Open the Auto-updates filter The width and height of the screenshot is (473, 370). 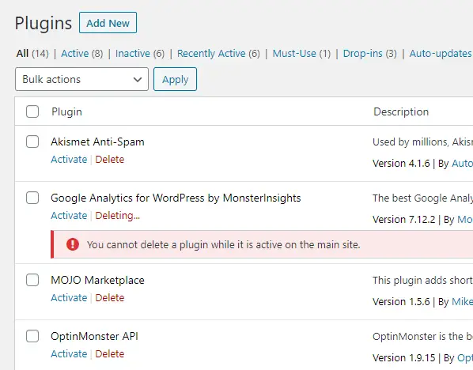(441, 54)
